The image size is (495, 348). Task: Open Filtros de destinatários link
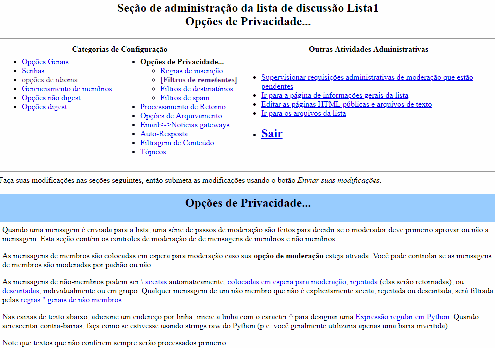(x=196, y=89)
